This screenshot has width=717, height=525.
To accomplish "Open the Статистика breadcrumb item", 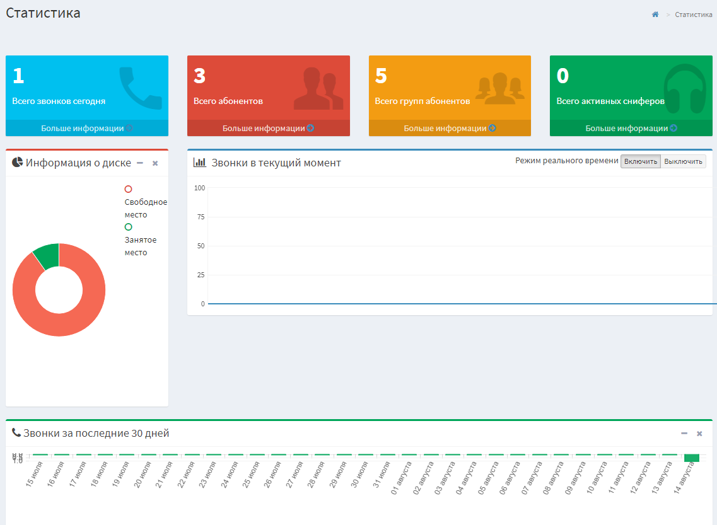I will point(694,14).
